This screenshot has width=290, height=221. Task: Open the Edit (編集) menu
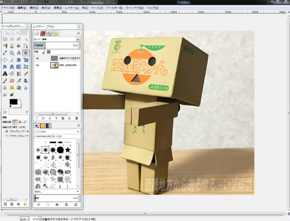coord(22,8)
